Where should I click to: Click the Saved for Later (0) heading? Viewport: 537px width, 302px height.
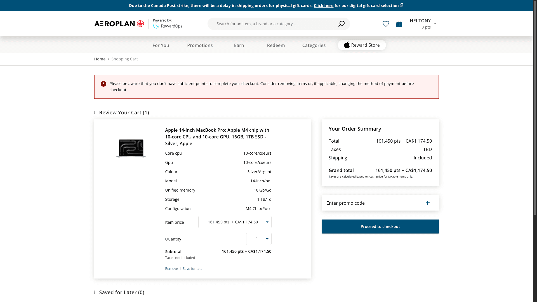coord(122,292)
